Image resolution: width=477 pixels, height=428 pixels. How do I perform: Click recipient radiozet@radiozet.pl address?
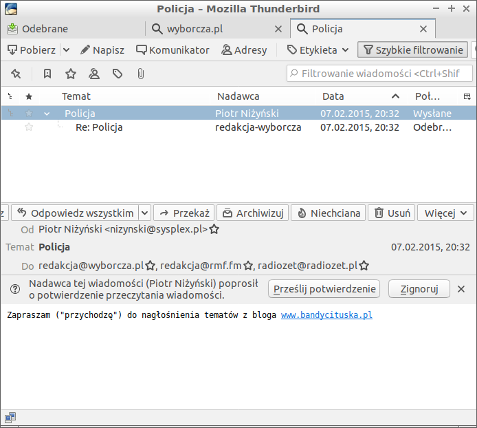click(x=307, y=266)
